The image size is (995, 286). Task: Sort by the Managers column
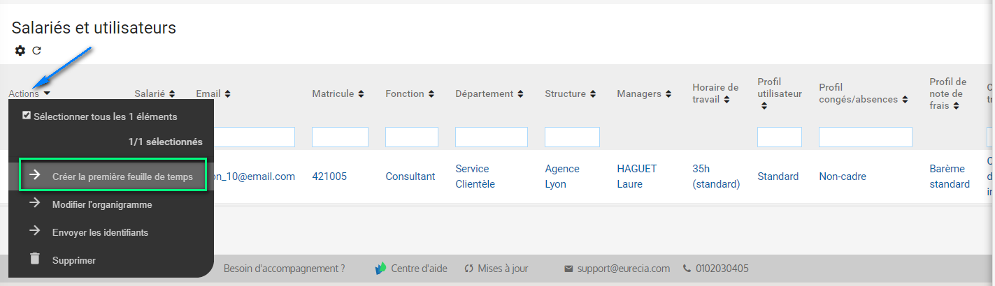668,93
